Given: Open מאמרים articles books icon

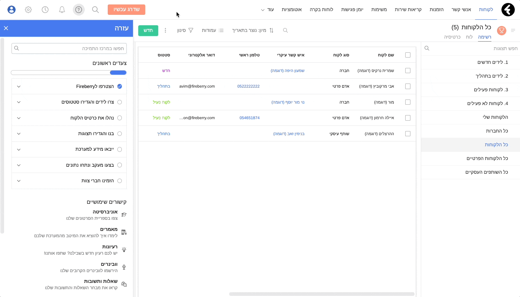Looking at the screenshot, I should 124,232.
